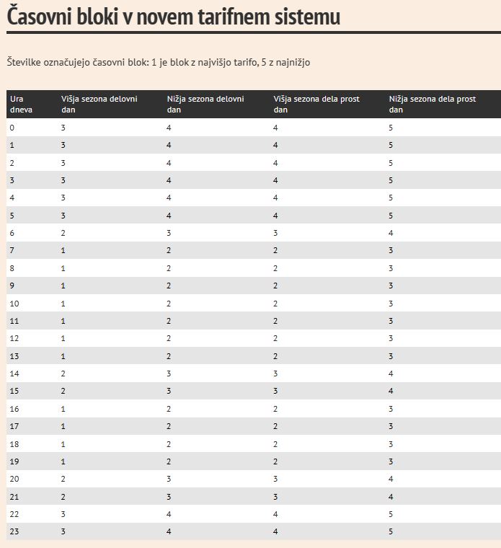Image resolution: width=501 pixels, height=548 pixels.
Task: Click hour 20 row label
Action: click(14, 479)
